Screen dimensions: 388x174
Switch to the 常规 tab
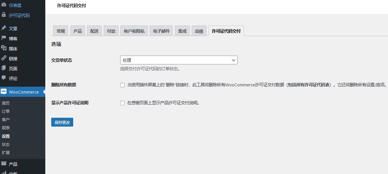pyautogui.click(x=61, y=31)
